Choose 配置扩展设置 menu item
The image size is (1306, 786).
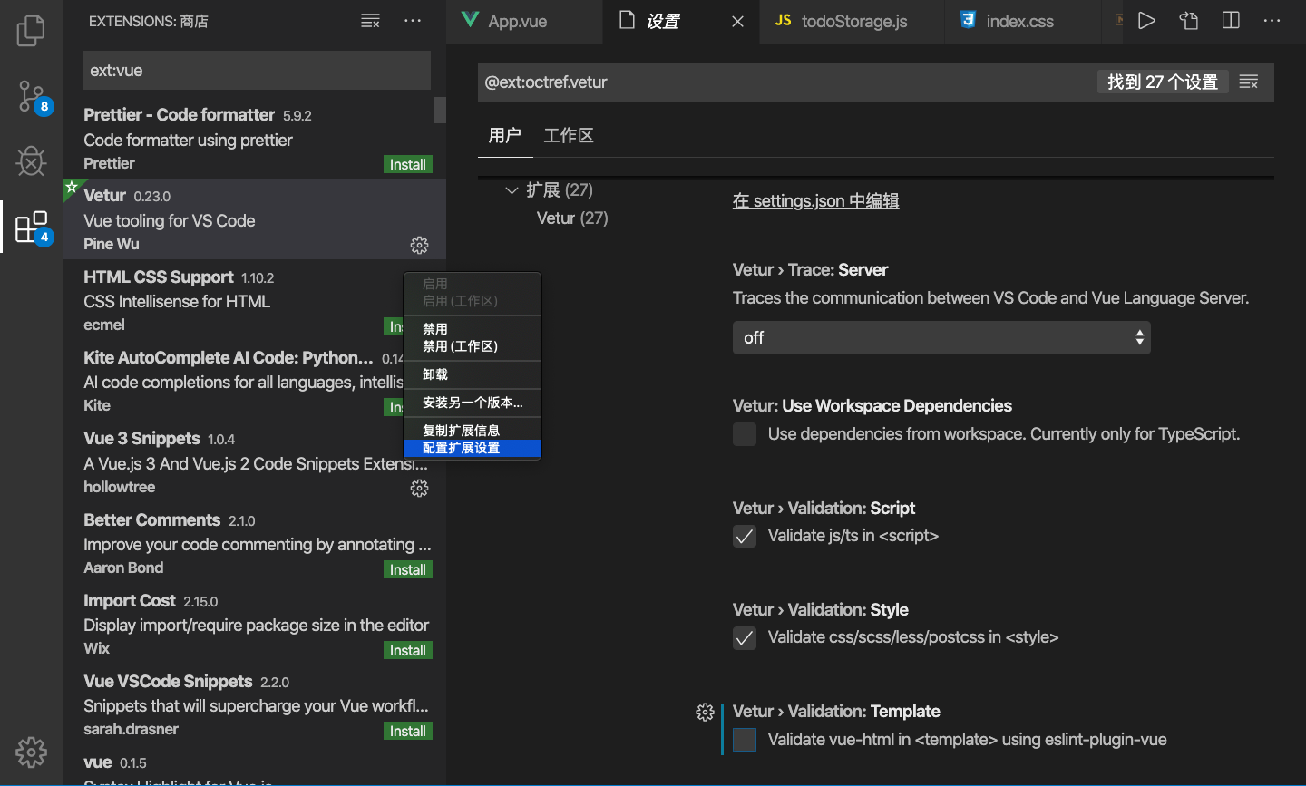(473, 448)
